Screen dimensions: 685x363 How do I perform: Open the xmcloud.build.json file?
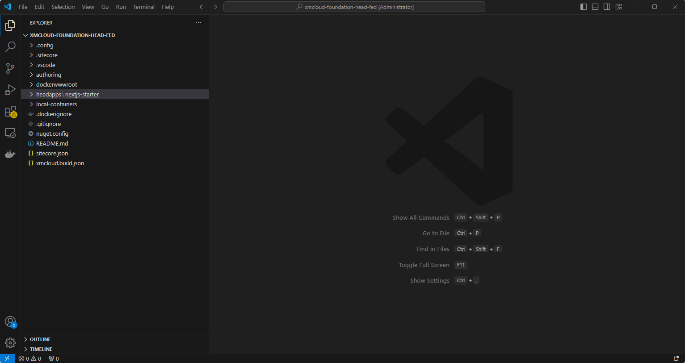pyautogui.click(x=114, y=163)
